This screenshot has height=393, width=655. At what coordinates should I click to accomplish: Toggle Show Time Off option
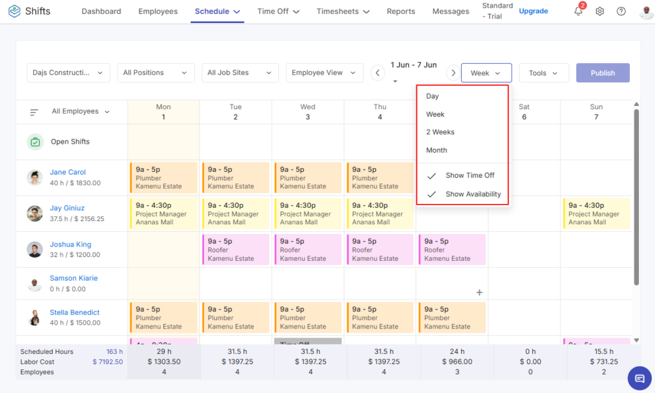coord(462,176)
